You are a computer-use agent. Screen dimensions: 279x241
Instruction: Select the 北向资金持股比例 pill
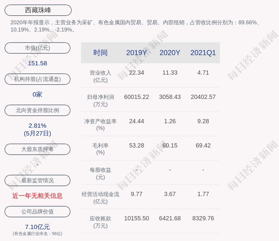click(x=37, y=110)
